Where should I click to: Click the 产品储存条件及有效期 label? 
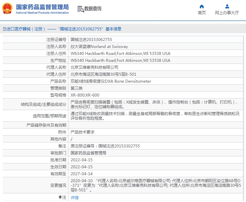pos(46,125)
